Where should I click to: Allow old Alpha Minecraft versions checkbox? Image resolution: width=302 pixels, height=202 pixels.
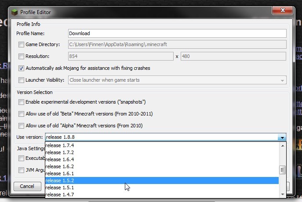(x=21, y=126)
